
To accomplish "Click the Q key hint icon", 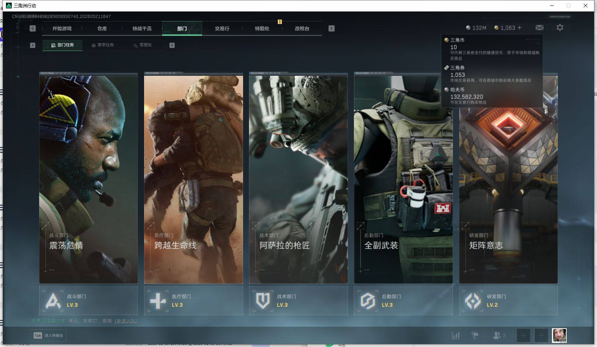I will (33, 28).
